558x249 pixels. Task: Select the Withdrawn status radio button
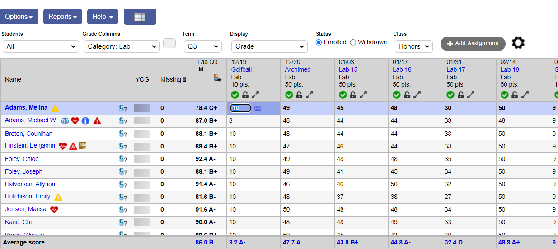(x=353, y=42)
